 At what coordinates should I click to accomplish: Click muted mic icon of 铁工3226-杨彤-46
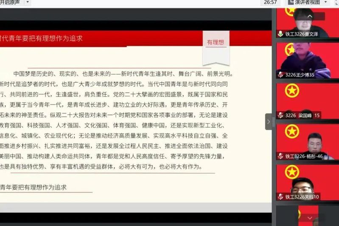[x=280, y=156]
